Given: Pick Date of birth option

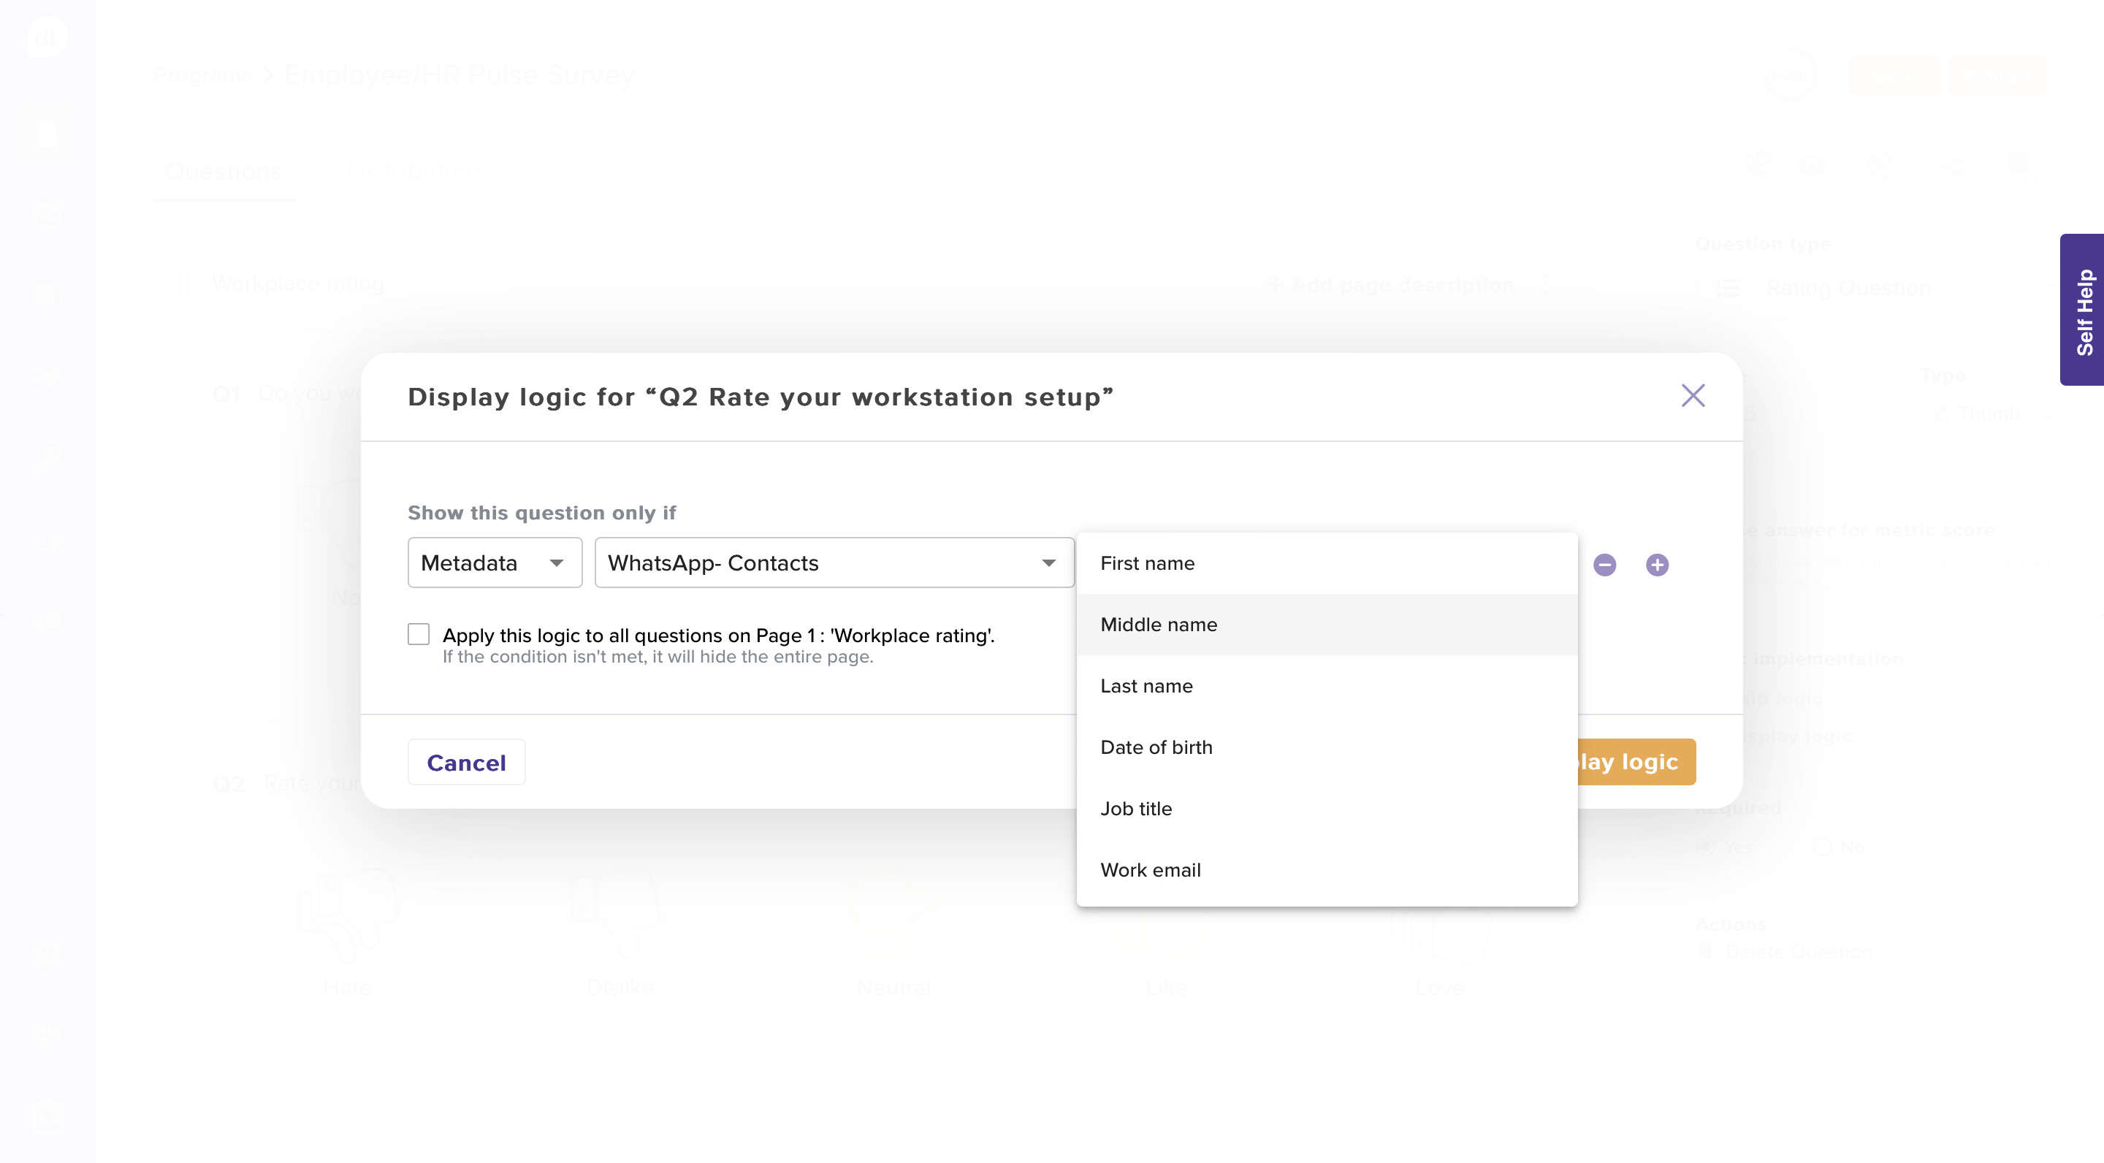Looking at the screenshot, I should point(1156,747).
